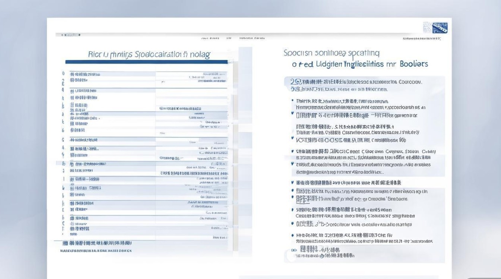Click the dark blue bar under left title
The width and height of the screenshot is (501, 279).
coord(146,62)
